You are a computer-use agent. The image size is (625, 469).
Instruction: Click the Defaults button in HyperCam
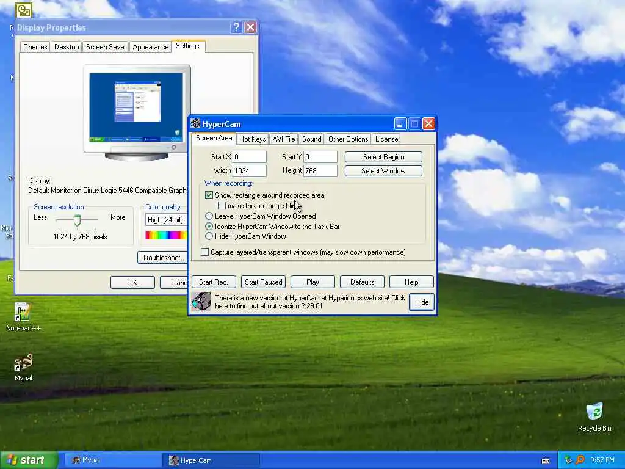coord(362,282)
